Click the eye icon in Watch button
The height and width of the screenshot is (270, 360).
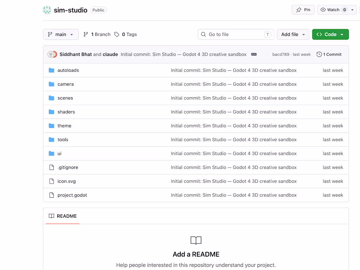323,9
